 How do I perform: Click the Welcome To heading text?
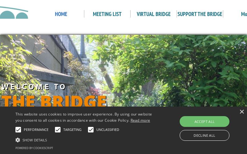tap(34, 87)
